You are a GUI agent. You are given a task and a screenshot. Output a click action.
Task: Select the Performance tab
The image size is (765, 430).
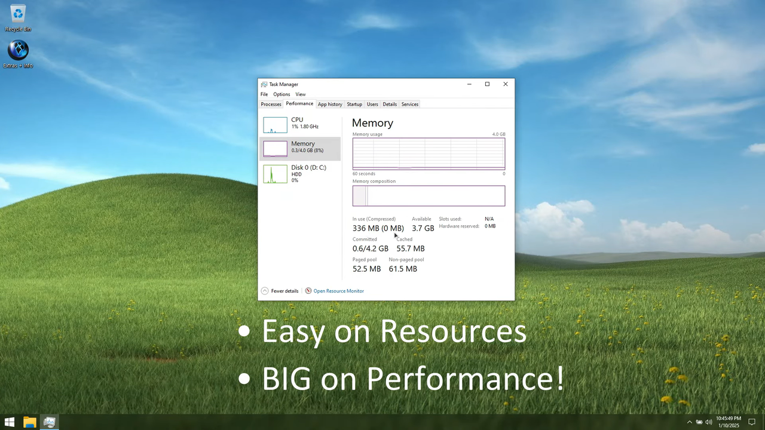coord(299,104)
